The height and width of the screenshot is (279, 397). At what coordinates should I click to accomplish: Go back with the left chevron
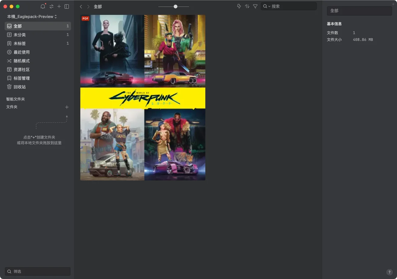81,7
